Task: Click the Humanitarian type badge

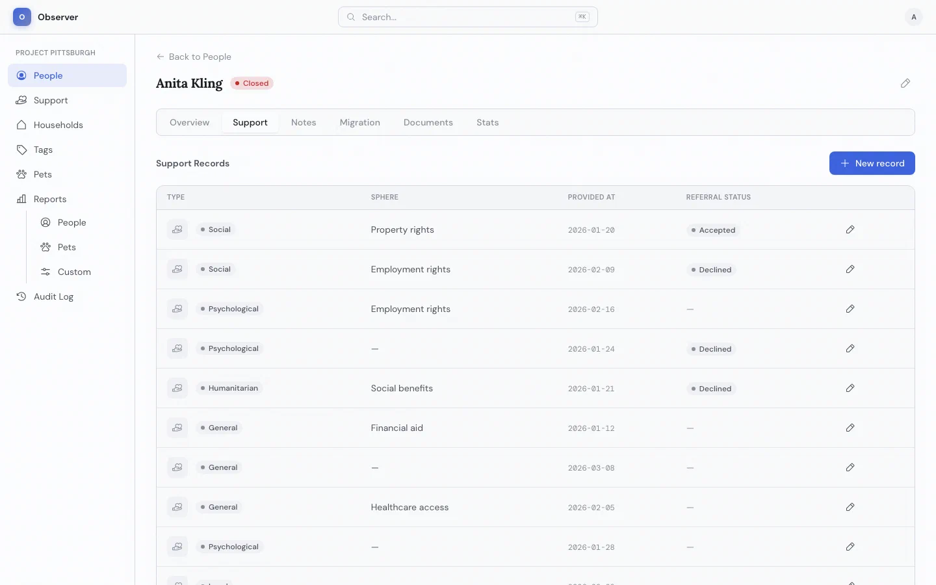Action: [229, 388]
